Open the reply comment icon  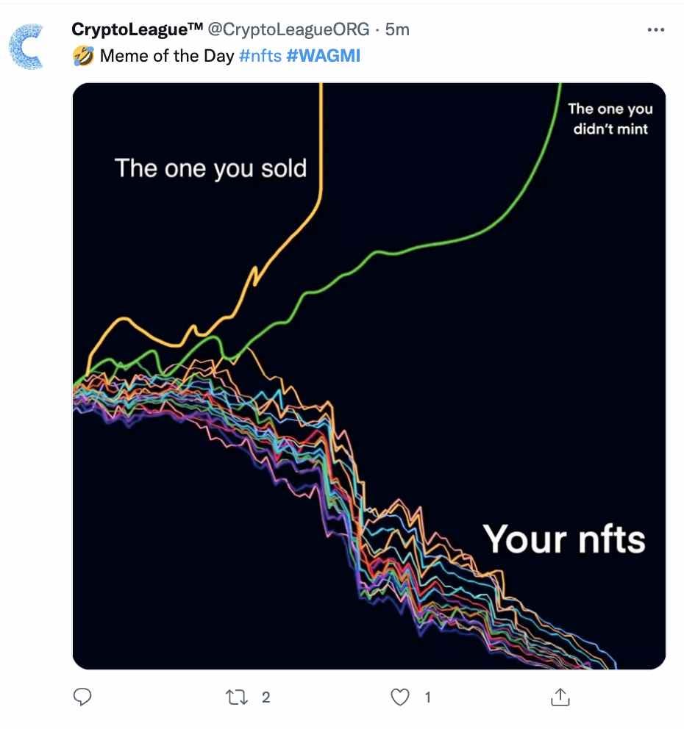(x=82, y=697)
